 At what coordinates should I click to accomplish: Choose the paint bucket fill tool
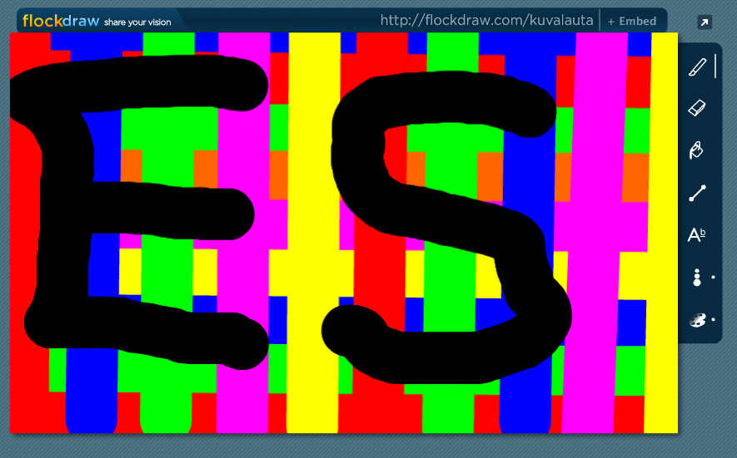(x=697, y=150)
